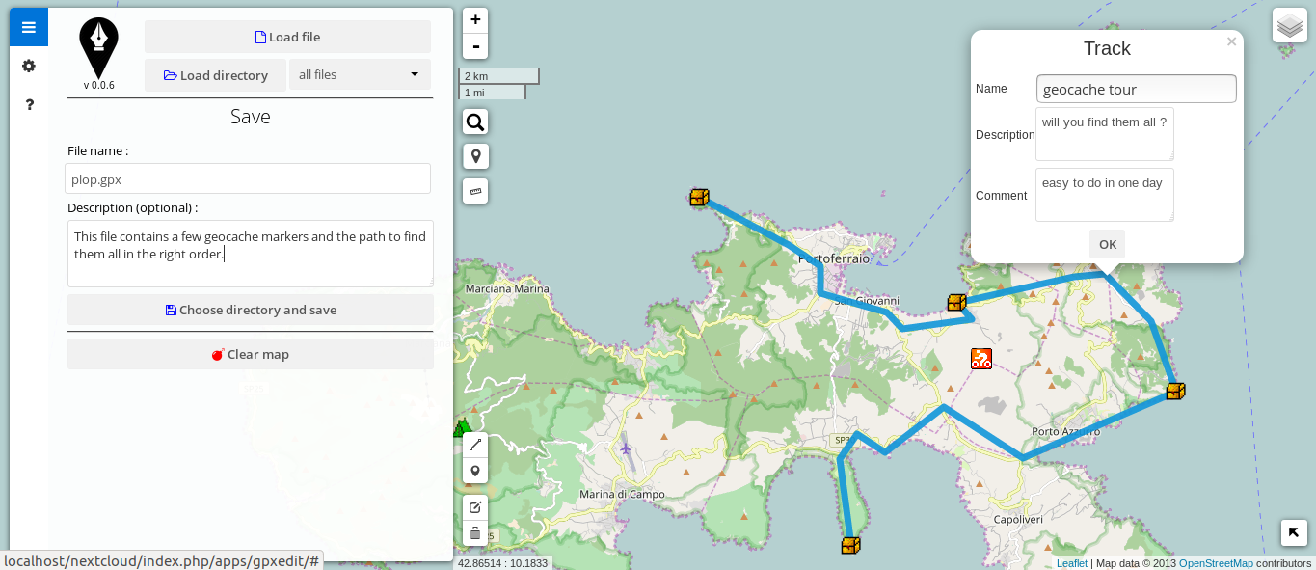Click the locate marker pin button
Viewport: 1316px width, 570px height.
point(475,156)
